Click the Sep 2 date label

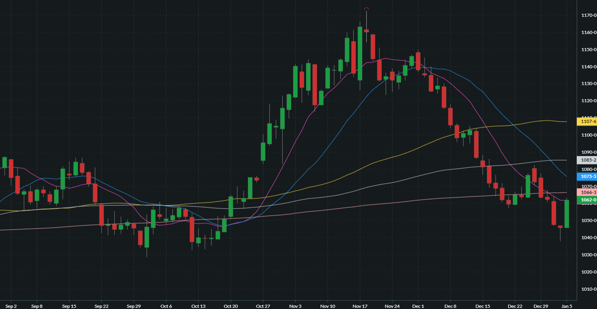[x=11, y=306]
